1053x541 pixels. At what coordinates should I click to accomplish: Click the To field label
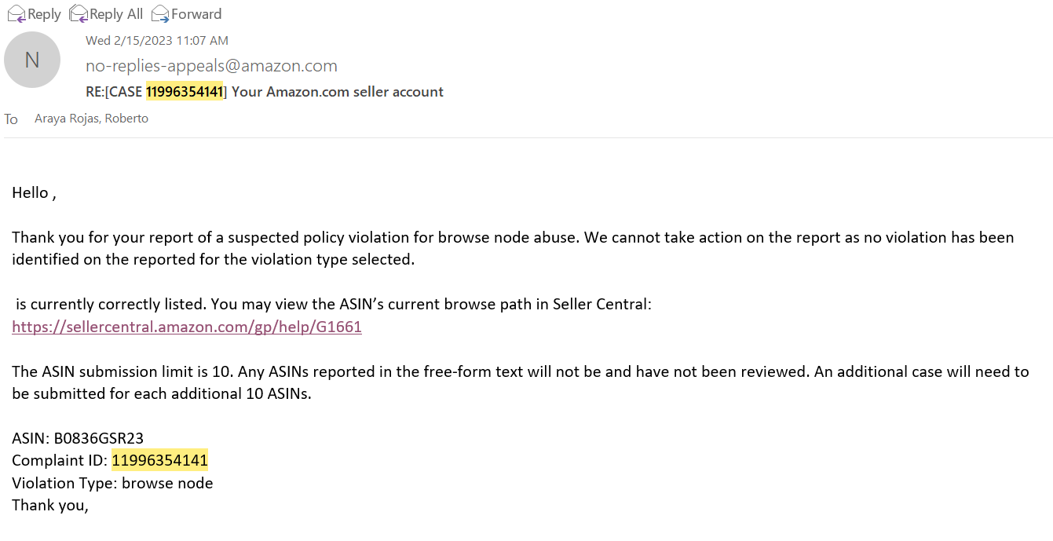click(x=11, y=119)
